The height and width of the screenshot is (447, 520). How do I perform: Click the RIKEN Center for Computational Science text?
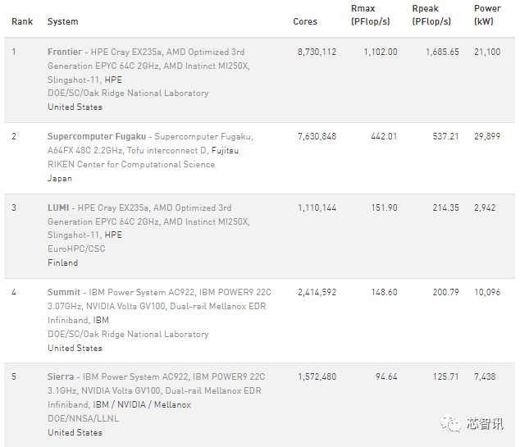(131, 164)
